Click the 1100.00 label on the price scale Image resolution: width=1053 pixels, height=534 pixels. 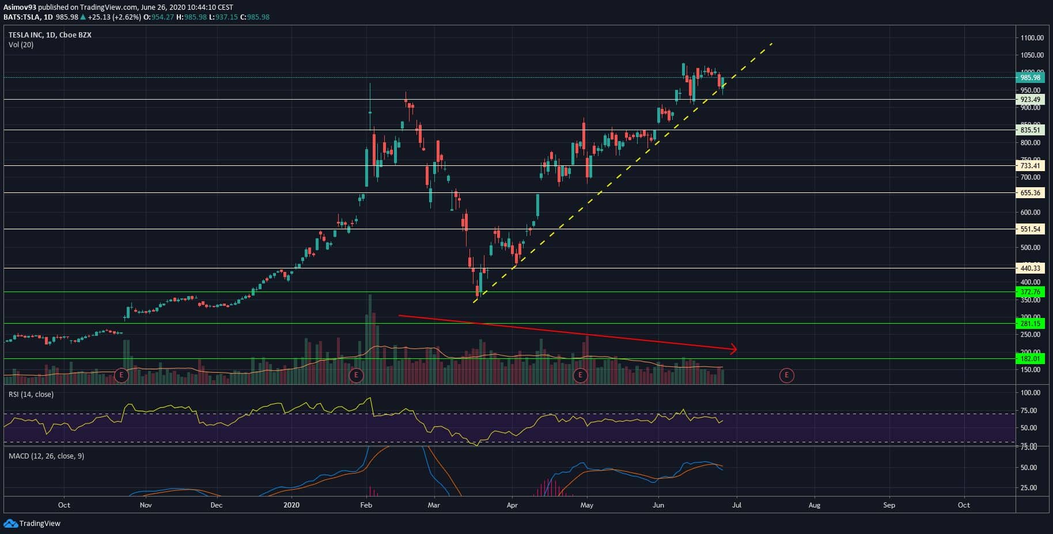1031,38
